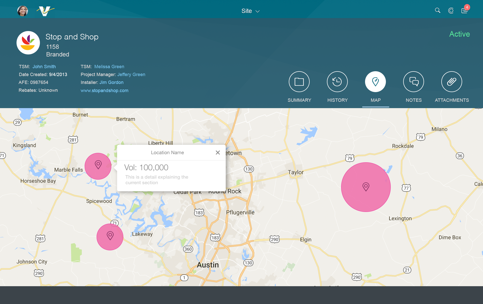Select the Map pin icon
The height and width of the screenshot is (304, 483).
click(x=375, y=82)
